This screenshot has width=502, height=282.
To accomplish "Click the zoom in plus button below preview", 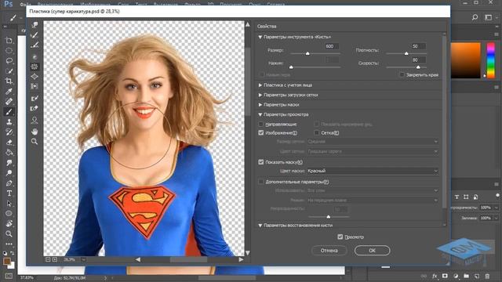I will click(x=55, y=259).
